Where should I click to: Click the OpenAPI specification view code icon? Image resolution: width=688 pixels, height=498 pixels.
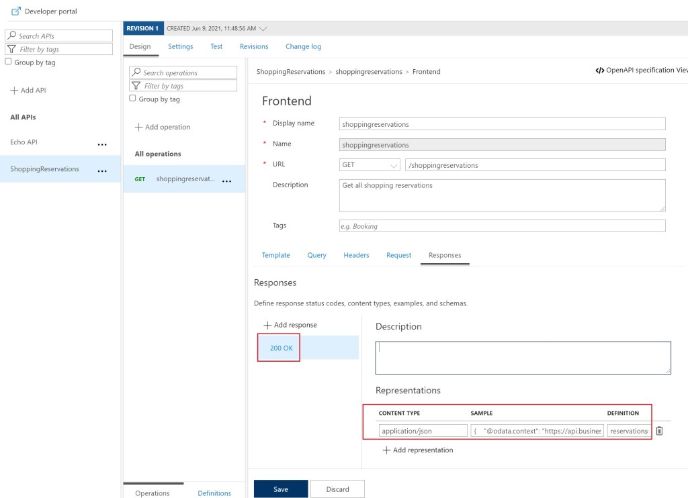point(599,70)
